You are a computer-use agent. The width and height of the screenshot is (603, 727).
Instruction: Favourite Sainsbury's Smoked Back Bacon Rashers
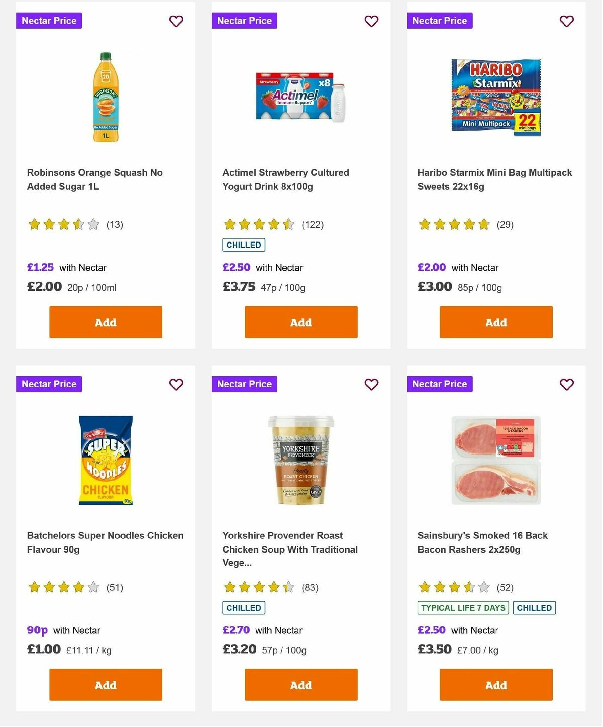[x=566, y=384]
